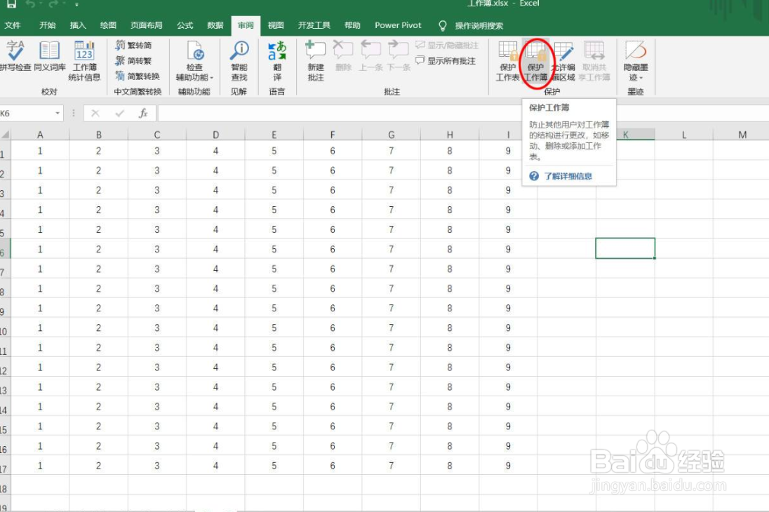Image resolution: width=769 pixels, height=512 pixels.
Task: Click the Check Accessibility icon
Action: pos(195,50)
